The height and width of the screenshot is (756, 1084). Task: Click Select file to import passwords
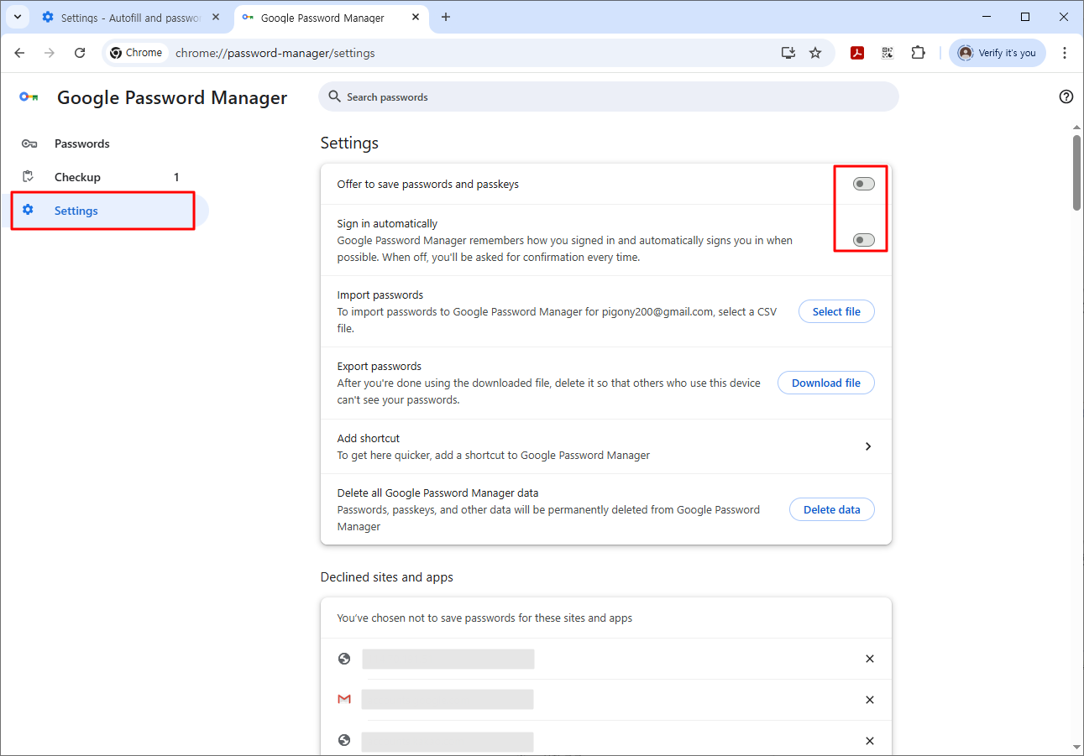(836, 311)
